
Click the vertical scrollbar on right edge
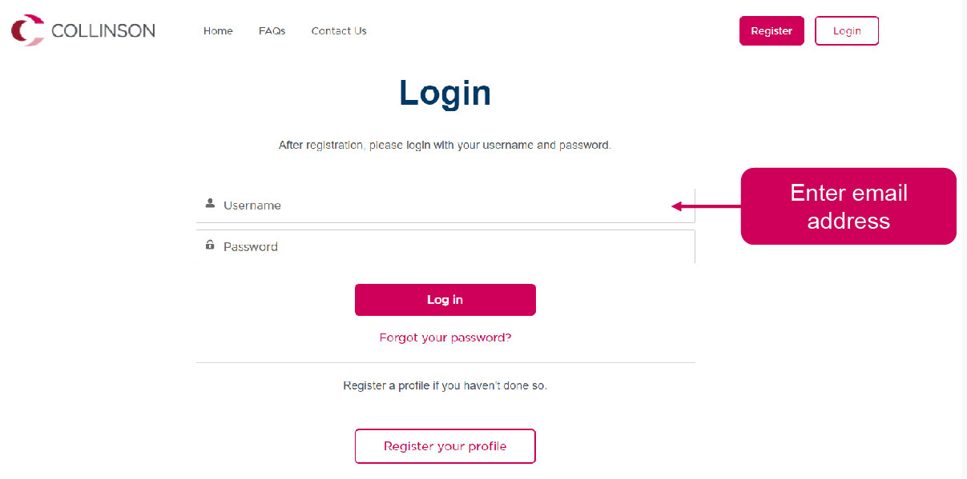click(x=965, y=239)
